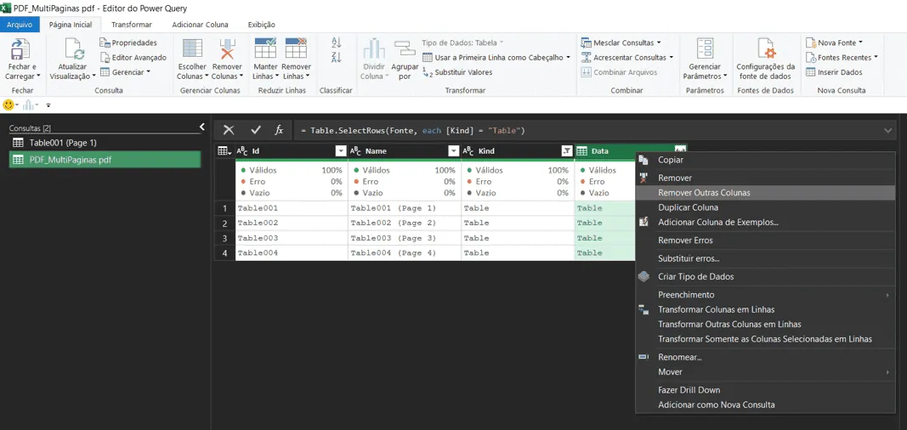Confirm the formula with the checkmark

point(256,130)
